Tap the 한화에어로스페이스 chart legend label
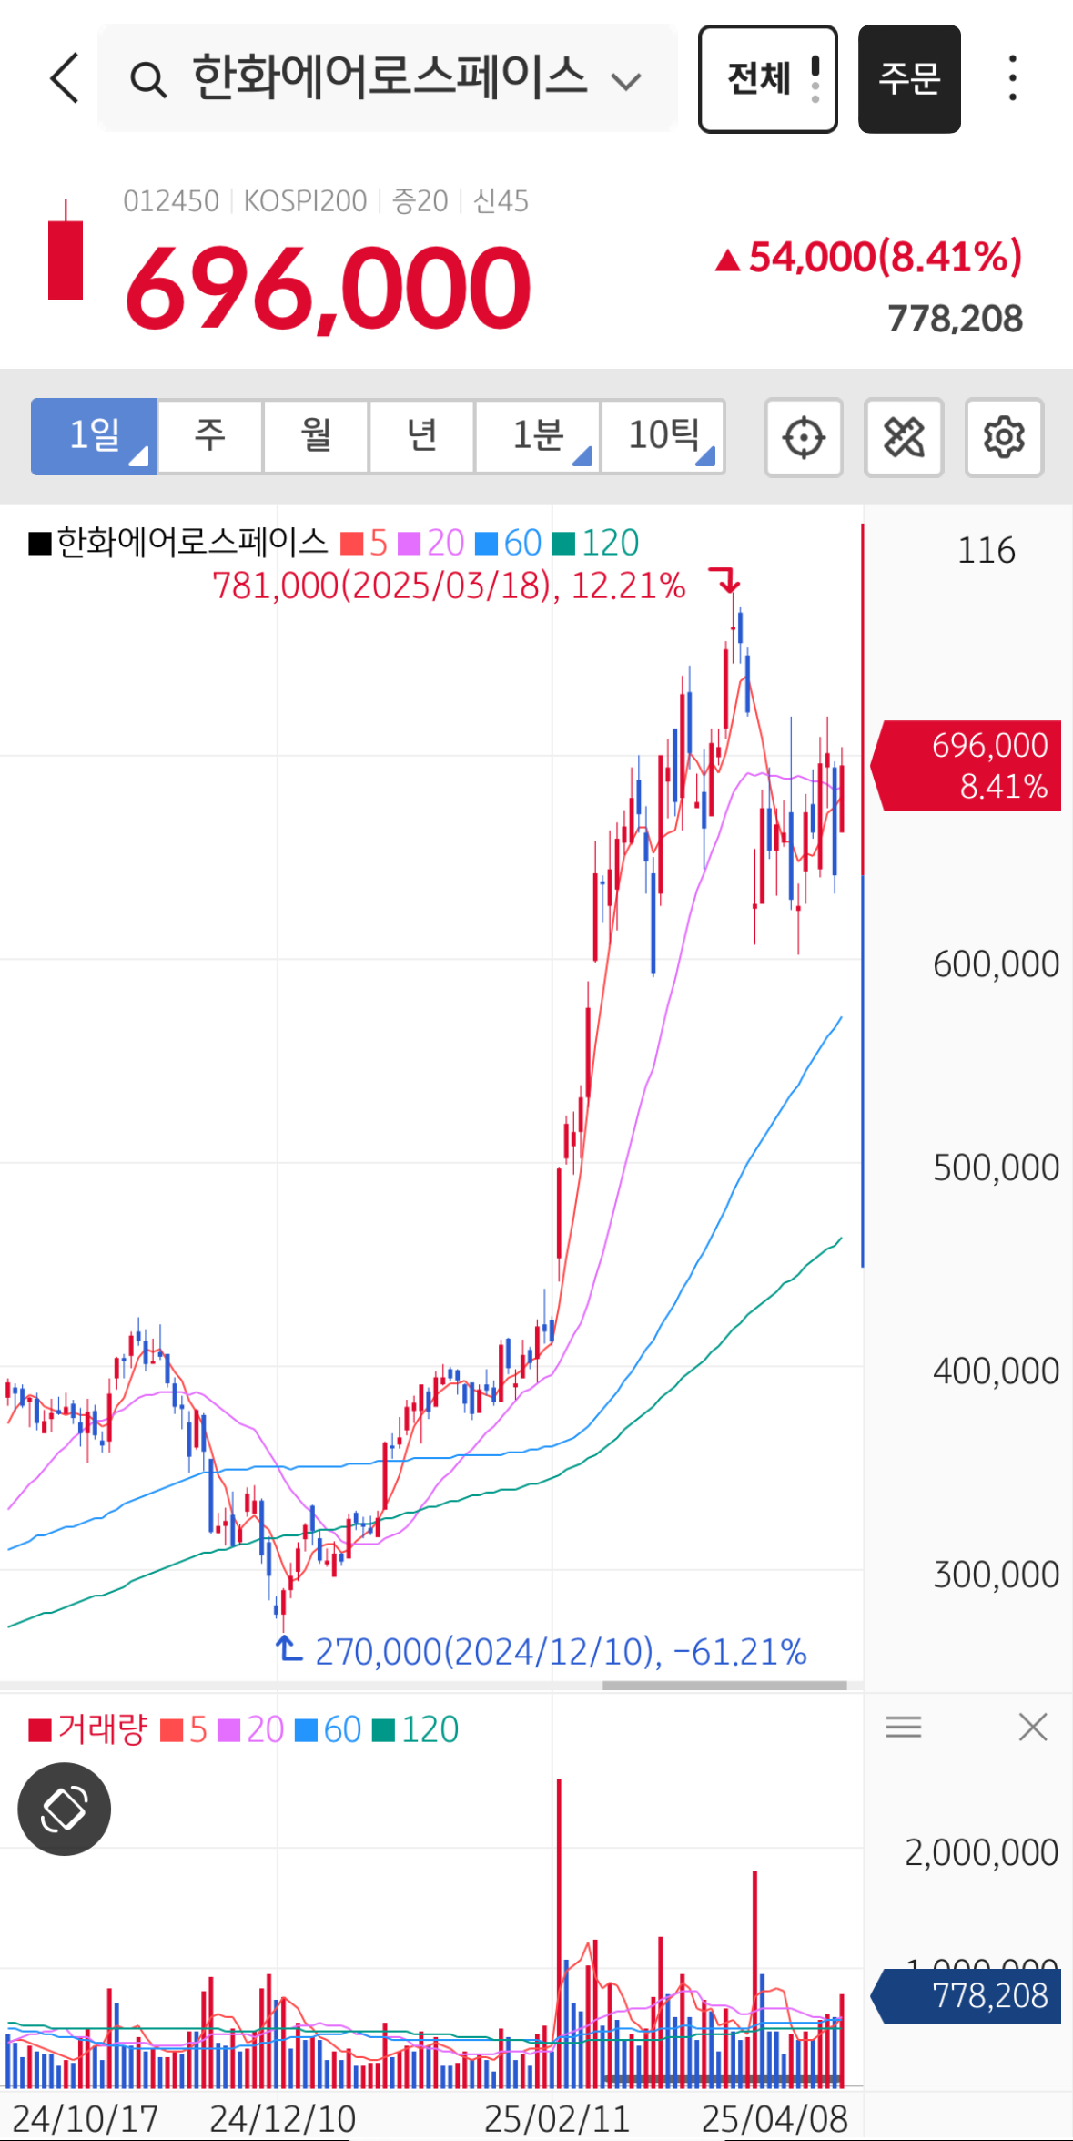This screenshot has height=2141, width=1073. point(178,543)
